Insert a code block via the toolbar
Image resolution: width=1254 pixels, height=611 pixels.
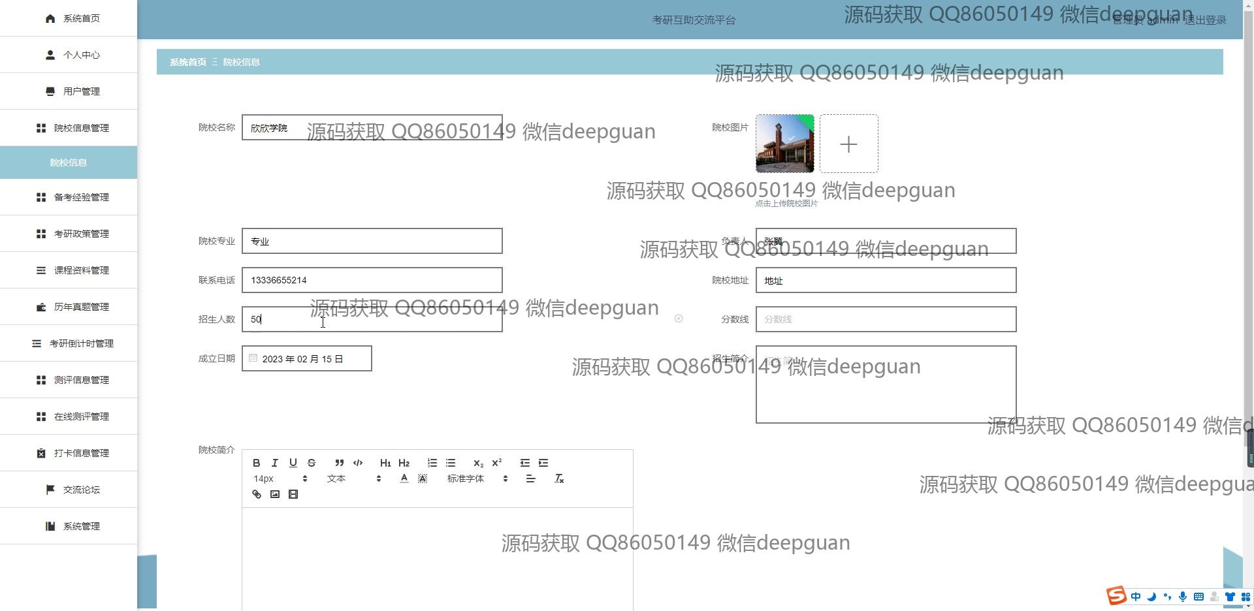click(358, 463)
